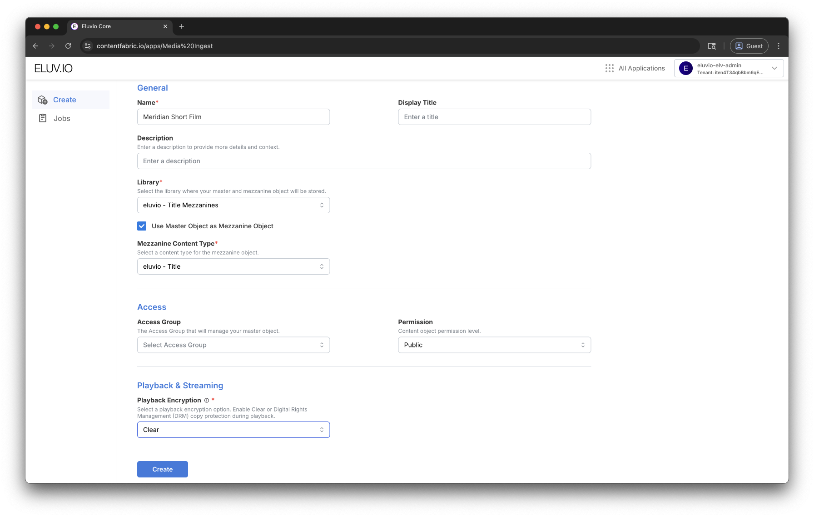Go to the Jobs page in sidebar
814x517 pixels.
click(x=62, y=118)
